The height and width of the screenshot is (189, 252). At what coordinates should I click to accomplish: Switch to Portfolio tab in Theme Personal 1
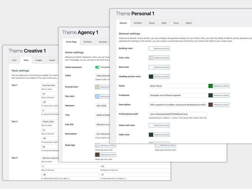coord(138,23)
